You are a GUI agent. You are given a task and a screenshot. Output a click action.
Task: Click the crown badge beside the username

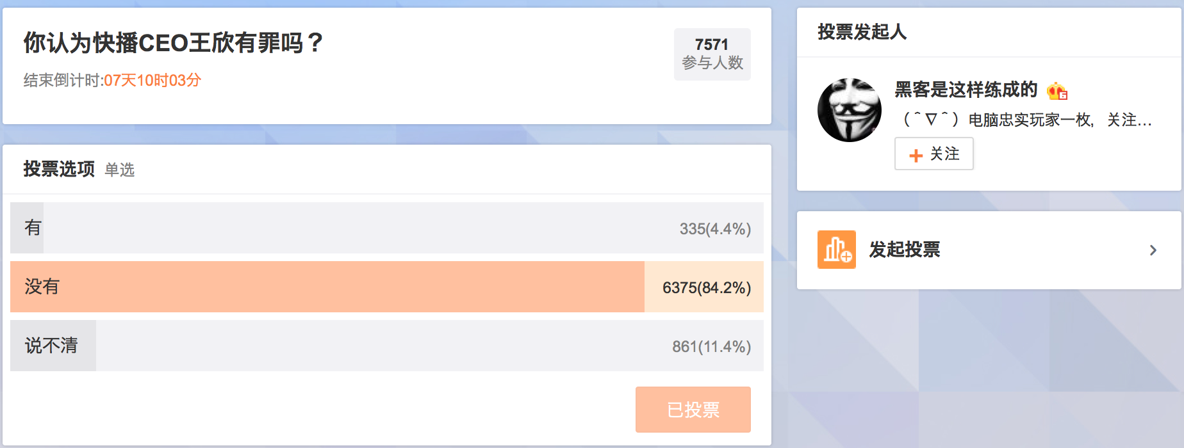pos(1057,92)
